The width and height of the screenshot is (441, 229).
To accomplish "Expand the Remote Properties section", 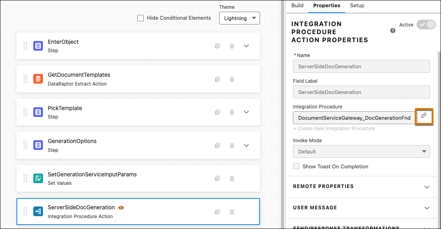I will [x=361, y=186].
